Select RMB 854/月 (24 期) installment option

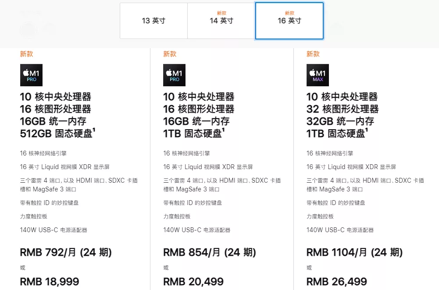coord(210,252)
